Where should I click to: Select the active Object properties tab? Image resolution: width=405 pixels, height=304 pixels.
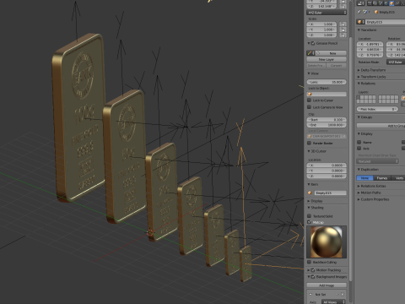click(391, 3)
